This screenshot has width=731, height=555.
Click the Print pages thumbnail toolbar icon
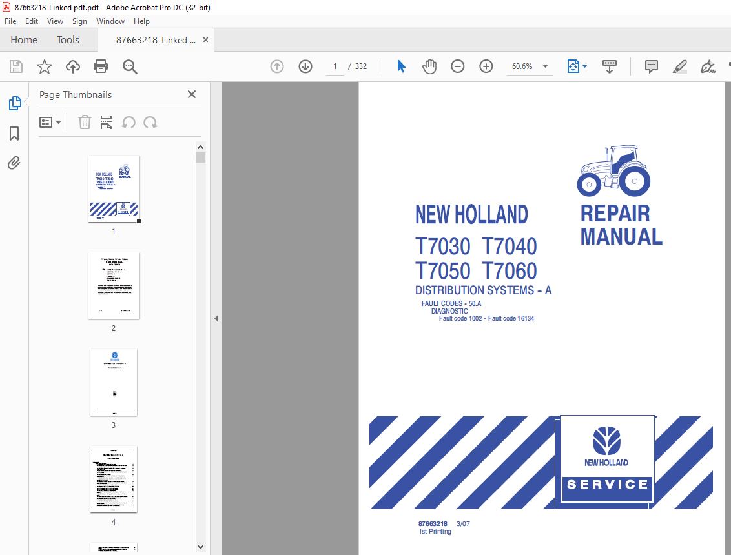pos(107,123)
